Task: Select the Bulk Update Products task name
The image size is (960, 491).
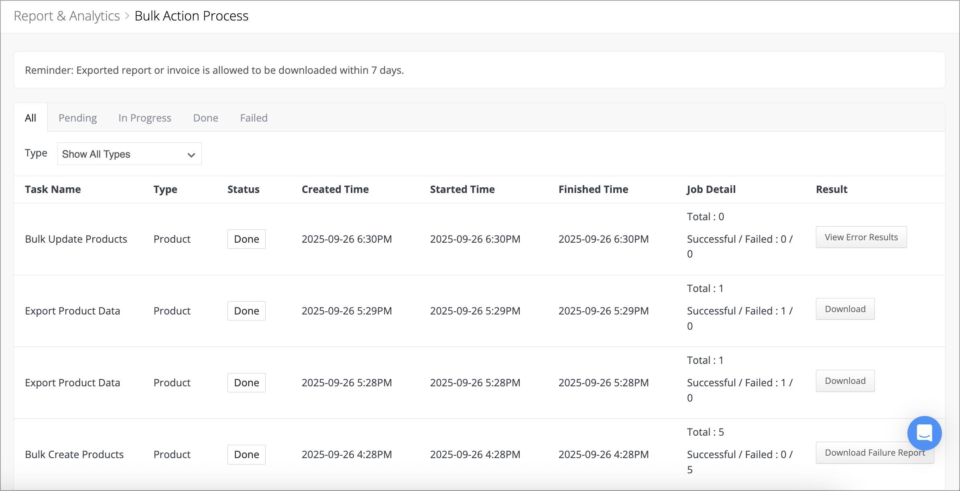Action: pos(76,239)
